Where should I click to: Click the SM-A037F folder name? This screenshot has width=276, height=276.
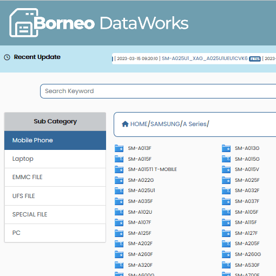pyautogui.click(x=247, y=201)
